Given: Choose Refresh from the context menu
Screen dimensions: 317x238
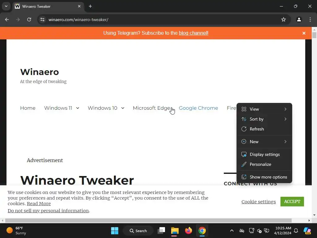Looking at the screenshot, I should [x=264, y=129].
